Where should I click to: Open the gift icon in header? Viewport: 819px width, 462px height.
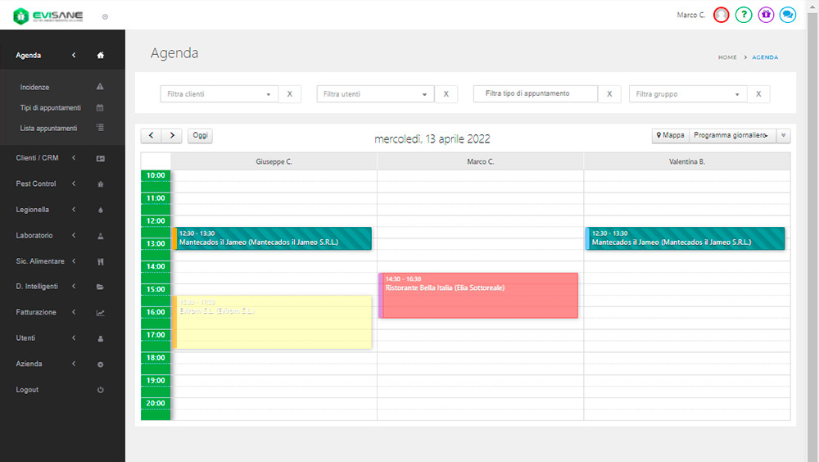pyautogui.click(x=766, y=15)
